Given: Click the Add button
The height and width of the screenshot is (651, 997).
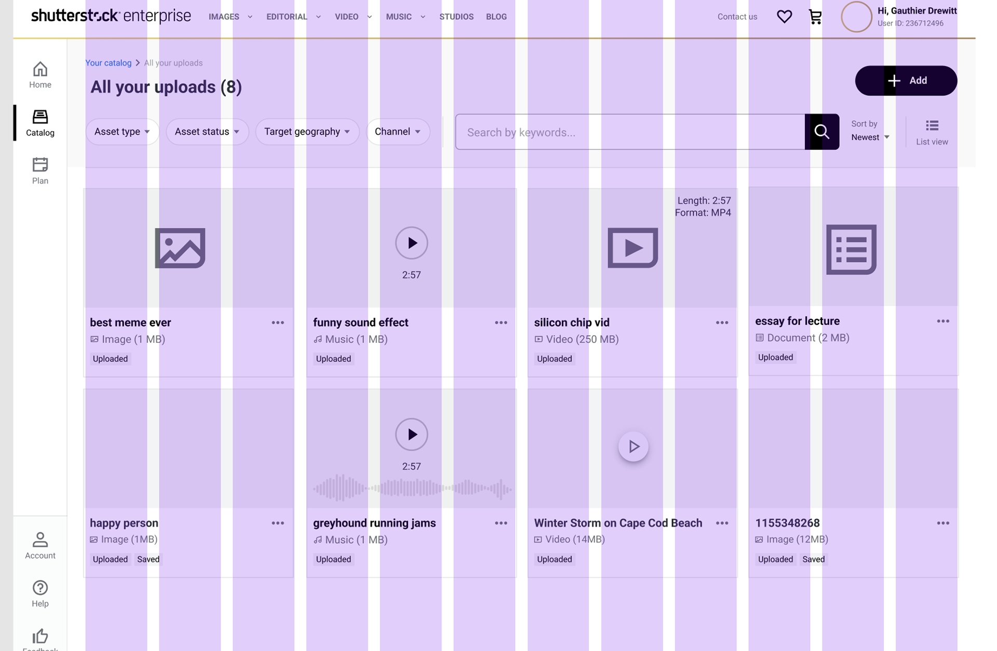Looking at the screenshot, I should (906, 80).
